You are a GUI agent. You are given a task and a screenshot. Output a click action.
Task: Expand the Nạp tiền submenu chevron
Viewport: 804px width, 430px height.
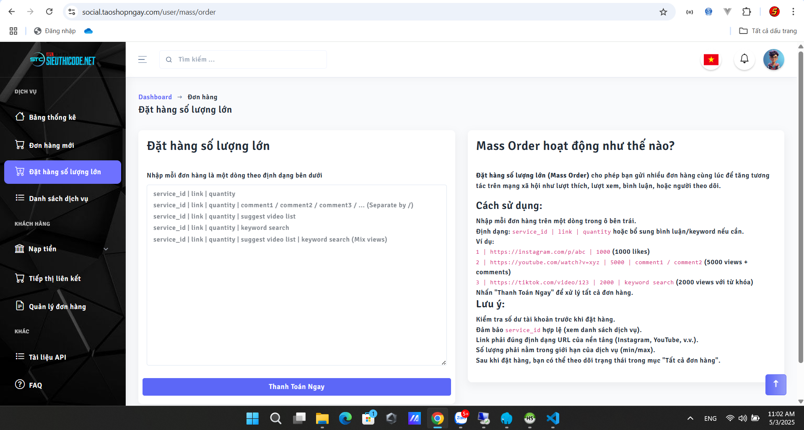click(x=106, y=249)
